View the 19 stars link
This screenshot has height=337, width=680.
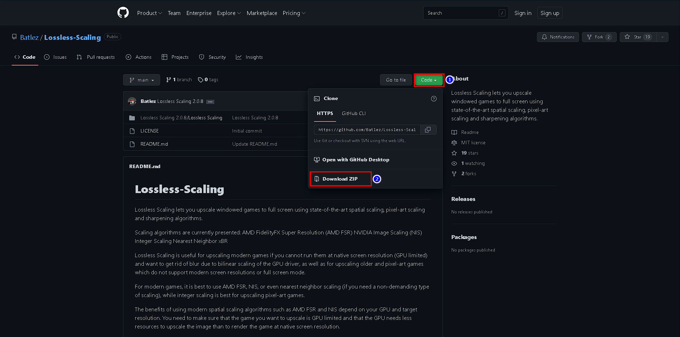(465, 153)
